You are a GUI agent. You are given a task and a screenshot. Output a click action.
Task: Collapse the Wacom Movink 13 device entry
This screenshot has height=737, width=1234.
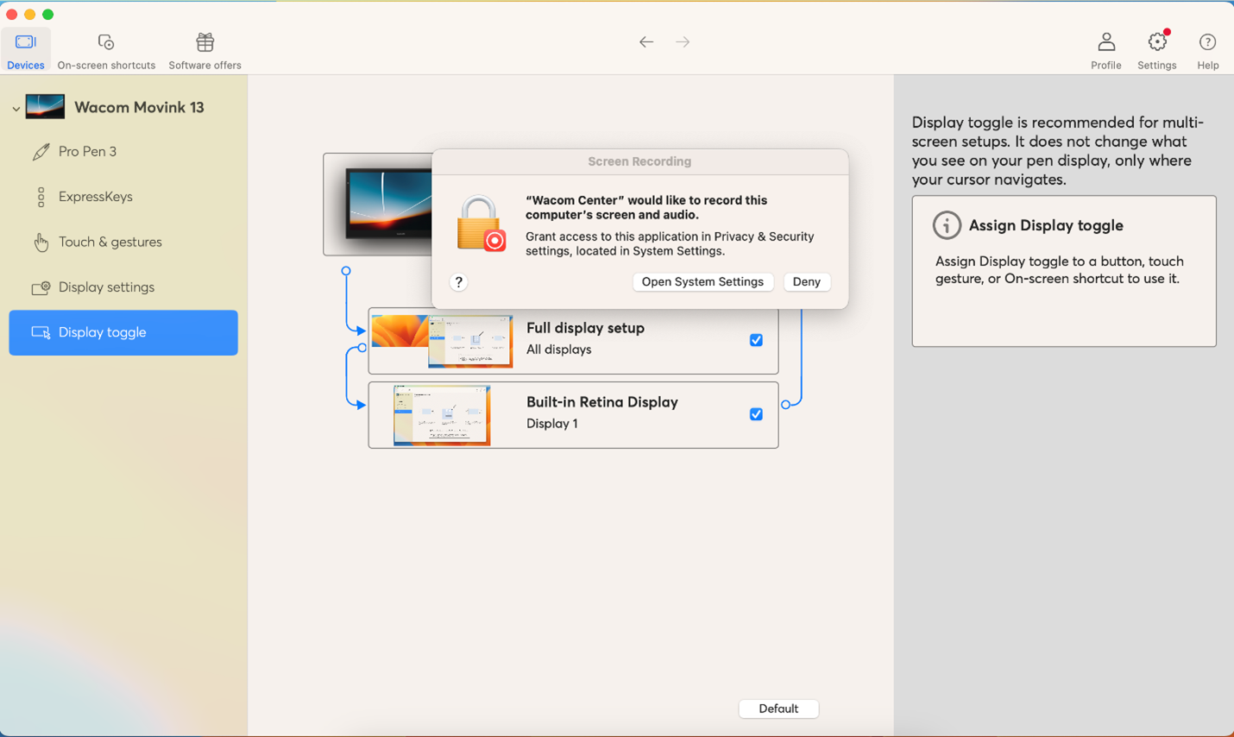[16, 107]
